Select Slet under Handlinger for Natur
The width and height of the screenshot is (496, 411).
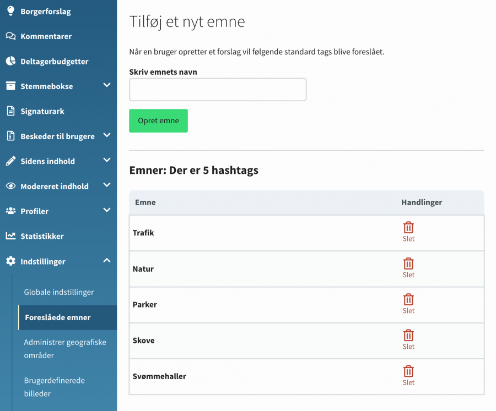408,264
